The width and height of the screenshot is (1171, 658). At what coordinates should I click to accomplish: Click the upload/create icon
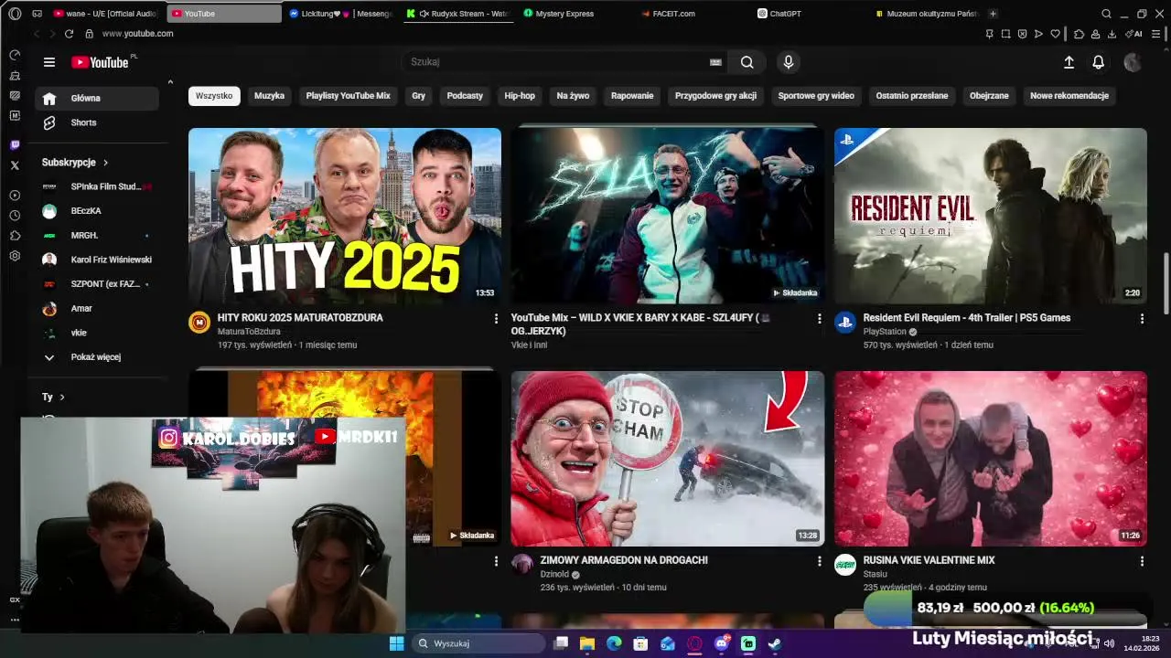[x=1069, y=62]
